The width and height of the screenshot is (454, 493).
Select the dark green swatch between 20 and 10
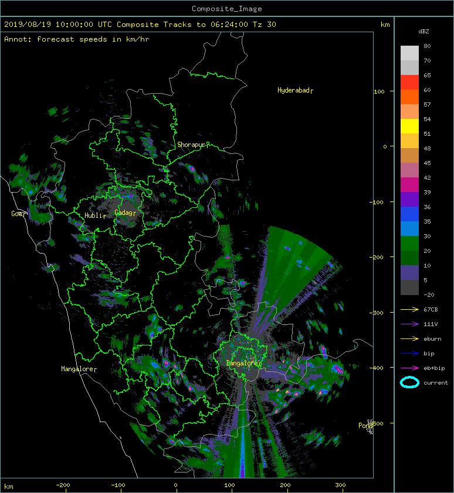pyautogui.click(x=409, y=258)
